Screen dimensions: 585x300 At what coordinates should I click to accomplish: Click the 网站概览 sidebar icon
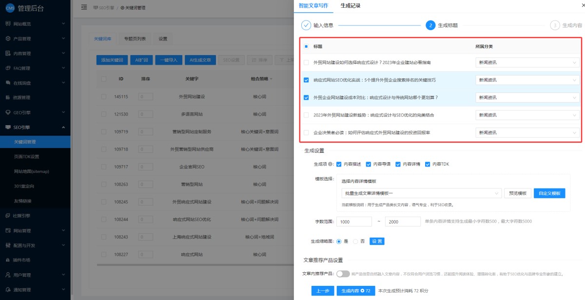click(x=8, y=24)
